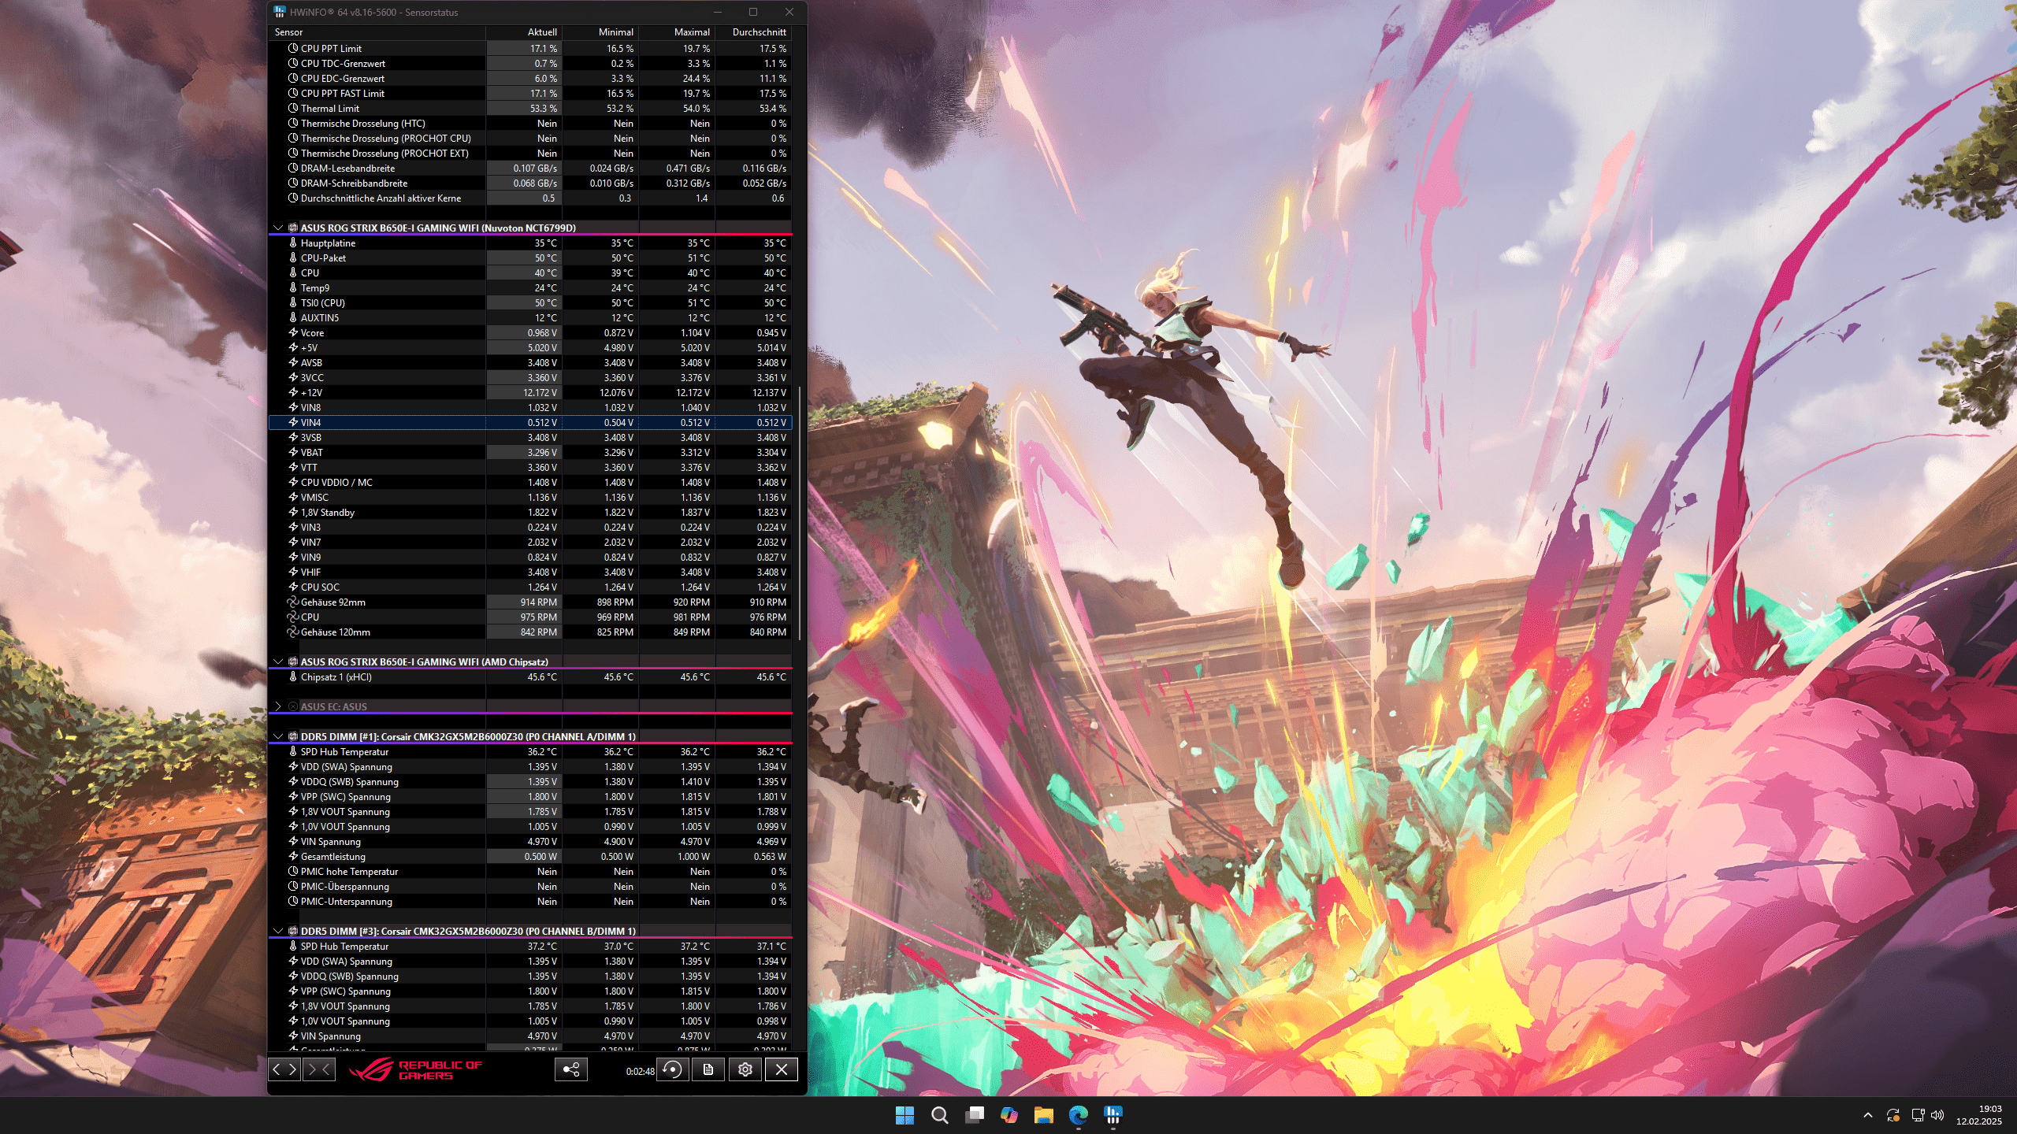Select the Temp9 sensor row
This screenshot has height=1134, width=2017.
pos(530,287)
